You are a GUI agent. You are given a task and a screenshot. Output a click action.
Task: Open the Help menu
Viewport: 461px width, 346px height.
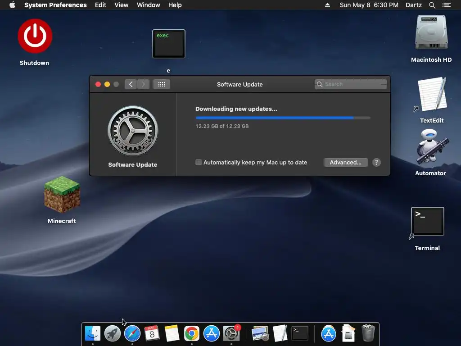175,5
